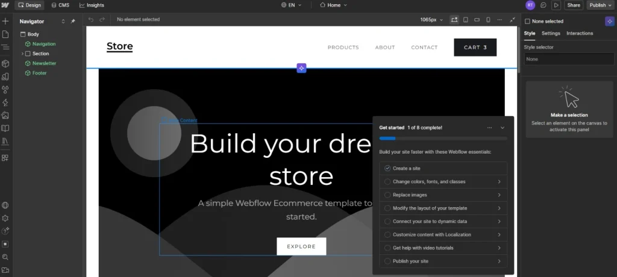
Task: Switch to Insights tab
Action: tap(92, 5)
